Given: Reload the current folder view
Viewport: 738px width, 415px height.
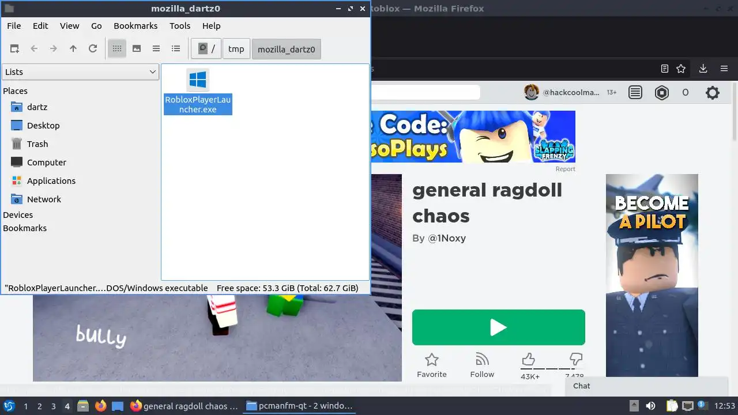Looking at the screenshot, I should (x=93, y=49).
